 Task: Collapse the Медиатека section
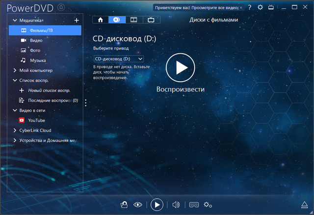point(14,20)
